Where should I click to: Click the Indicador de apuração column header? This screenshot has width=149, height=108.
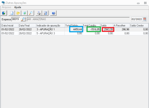50,26
